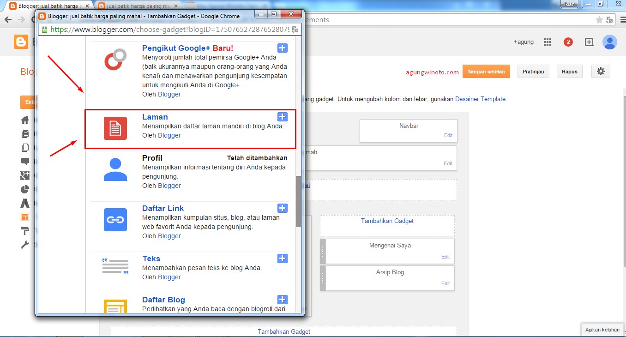Open the gear settings button beside Hapus
626x337 pixels.
click(x=601, y=72)
